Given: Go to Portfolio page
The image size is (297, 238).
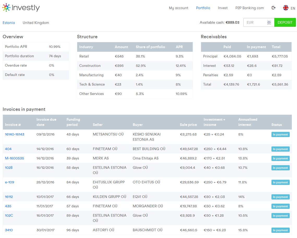Looking at the screenshot, I should (203, 8).
